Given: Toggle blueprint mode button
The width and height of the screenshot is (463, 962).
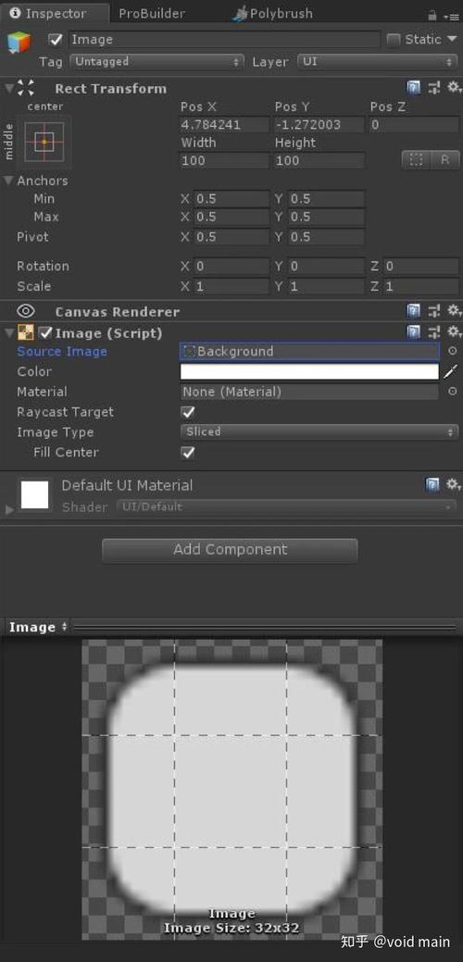Looking at the screenshot, I should [x=417, y=160].
